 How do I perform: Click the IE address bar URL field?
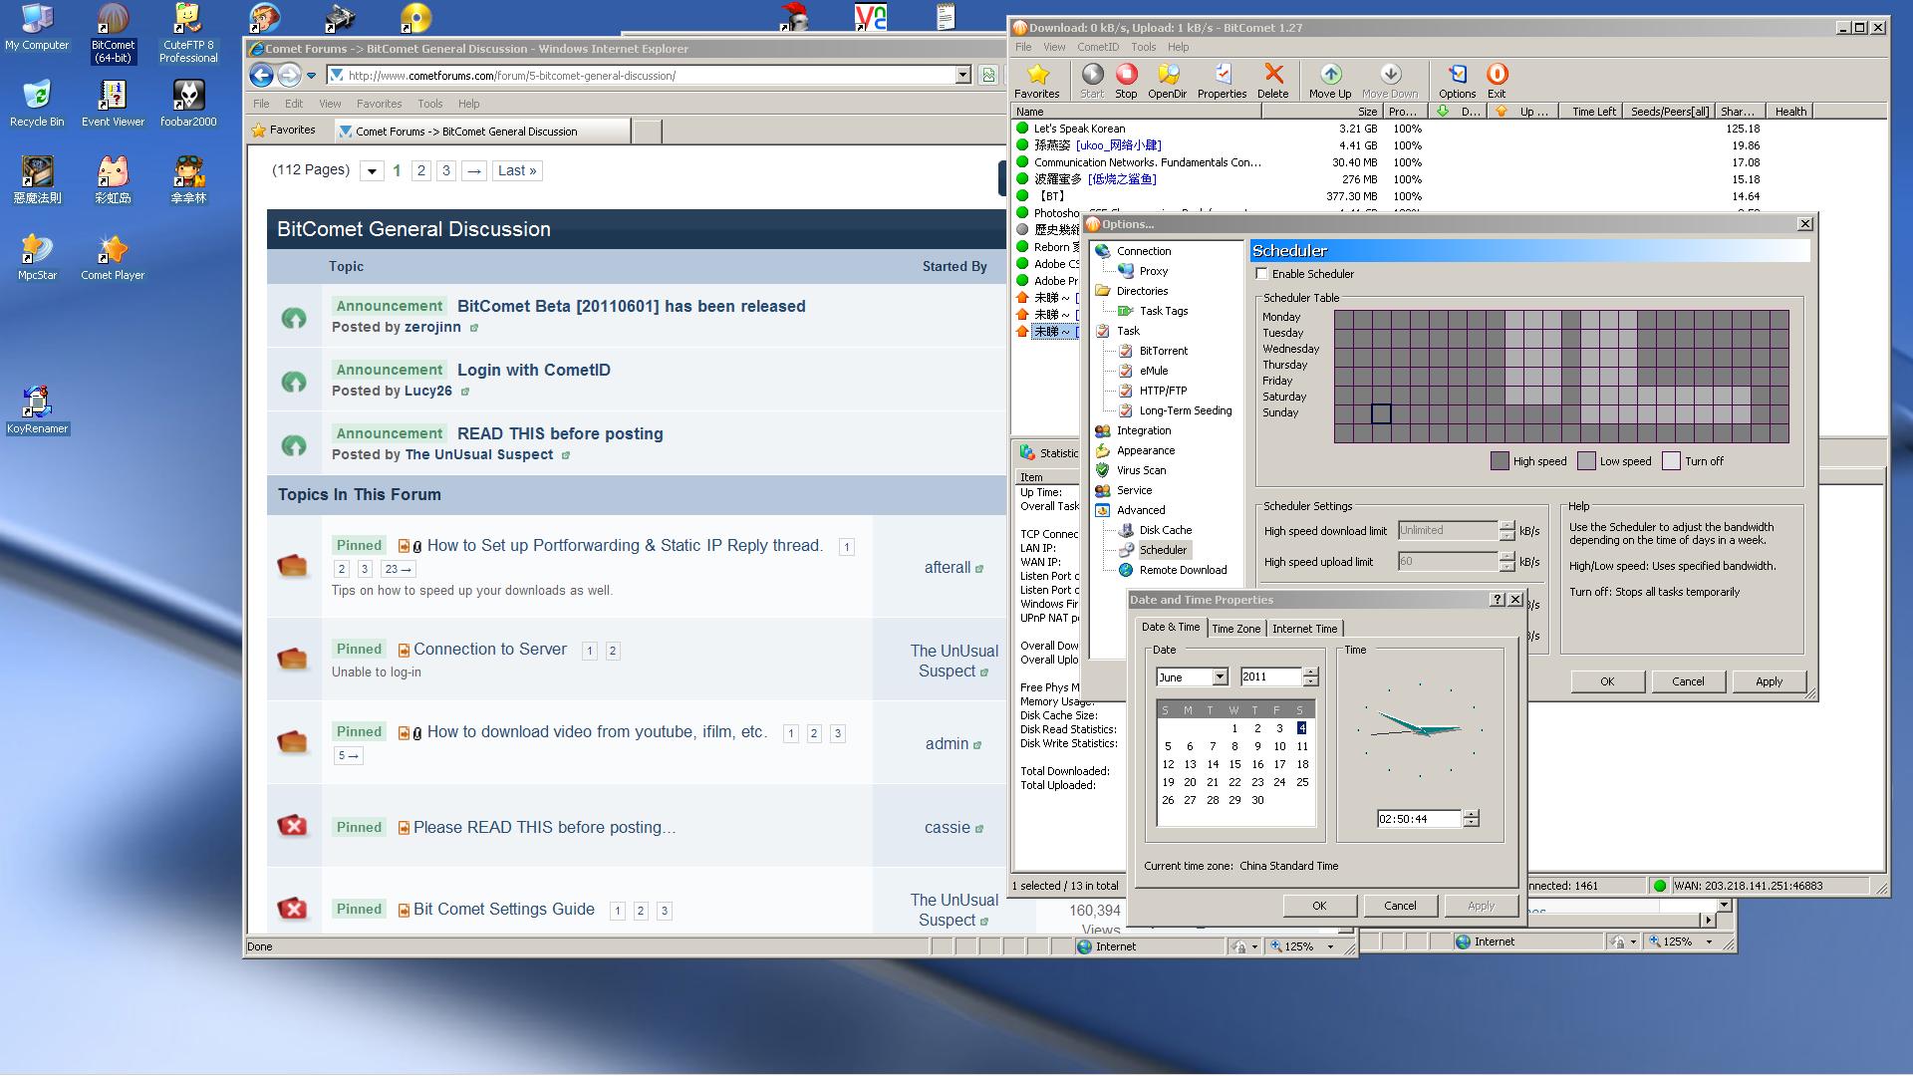pos(643,75)
